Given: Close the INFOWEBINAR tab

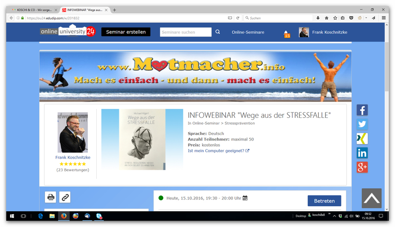Looking at the screenshot, I should [106, 10].
